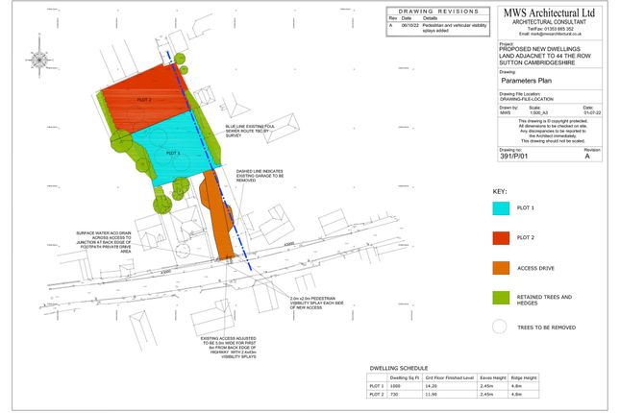Click the Dwelling Schedule heading

coord(402,368)
